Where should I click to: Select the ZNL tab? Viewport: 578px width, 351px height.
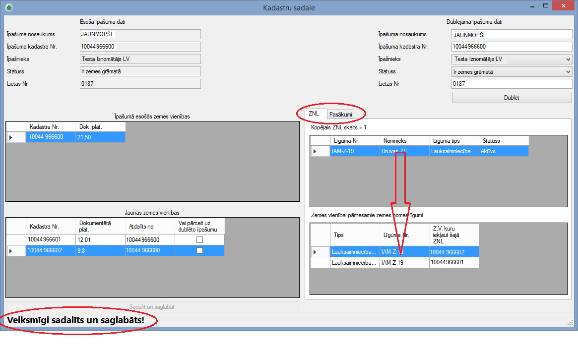[314, 114]
